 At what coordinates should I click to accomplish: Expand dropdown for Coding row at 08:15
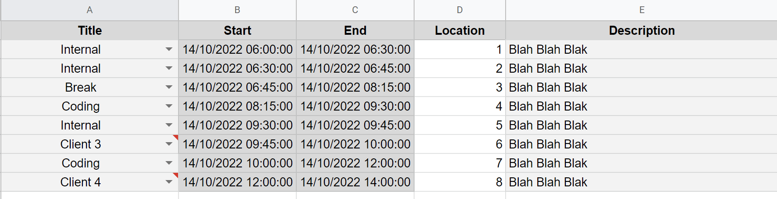pyautogui.click(x=169, y=106)
